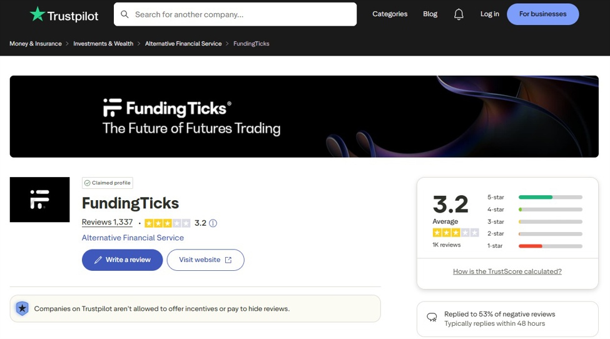The height and width of the screenshot is (339, 610).
Task: Click the TrustScore info icon
Action: (x=213, y=223)
